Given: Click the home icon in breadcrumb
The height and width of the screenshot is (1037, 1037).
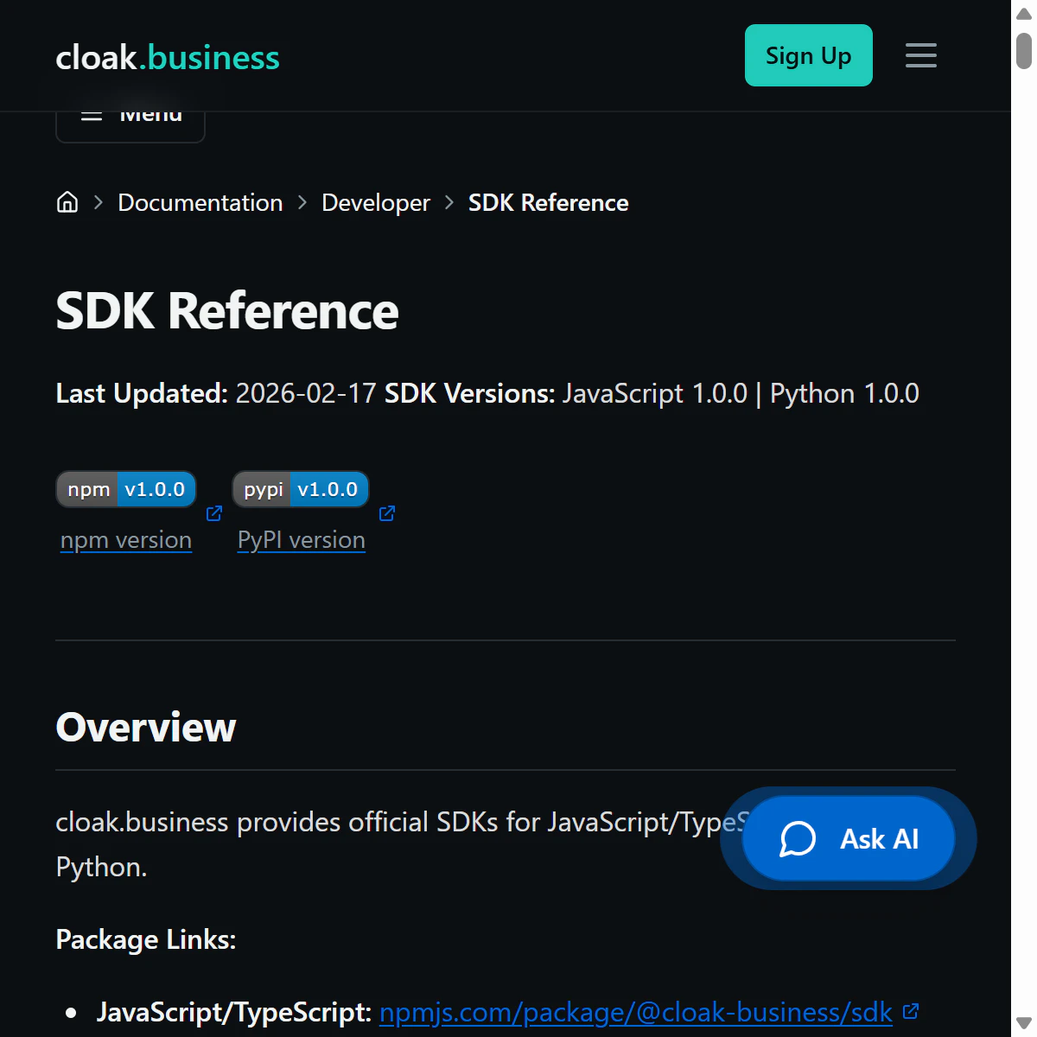Looking at the screenshot, I should tap(67, 202).
